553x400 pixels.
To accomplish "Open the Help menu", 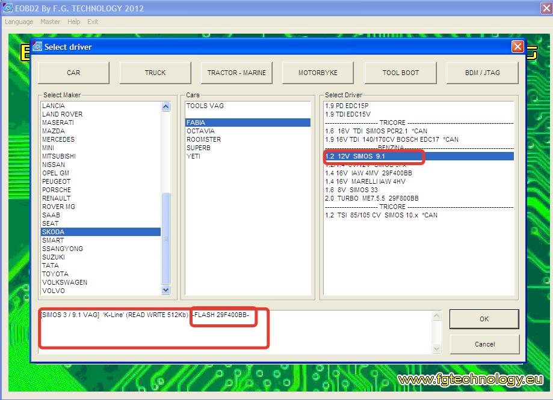I will (73, 22).
